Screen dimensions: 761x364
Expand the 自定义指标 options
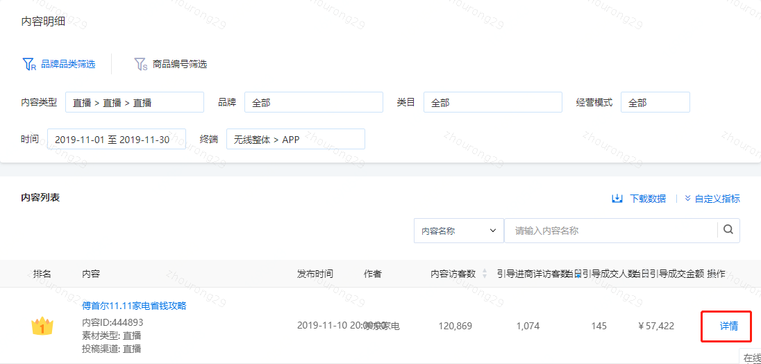[712, 199]
